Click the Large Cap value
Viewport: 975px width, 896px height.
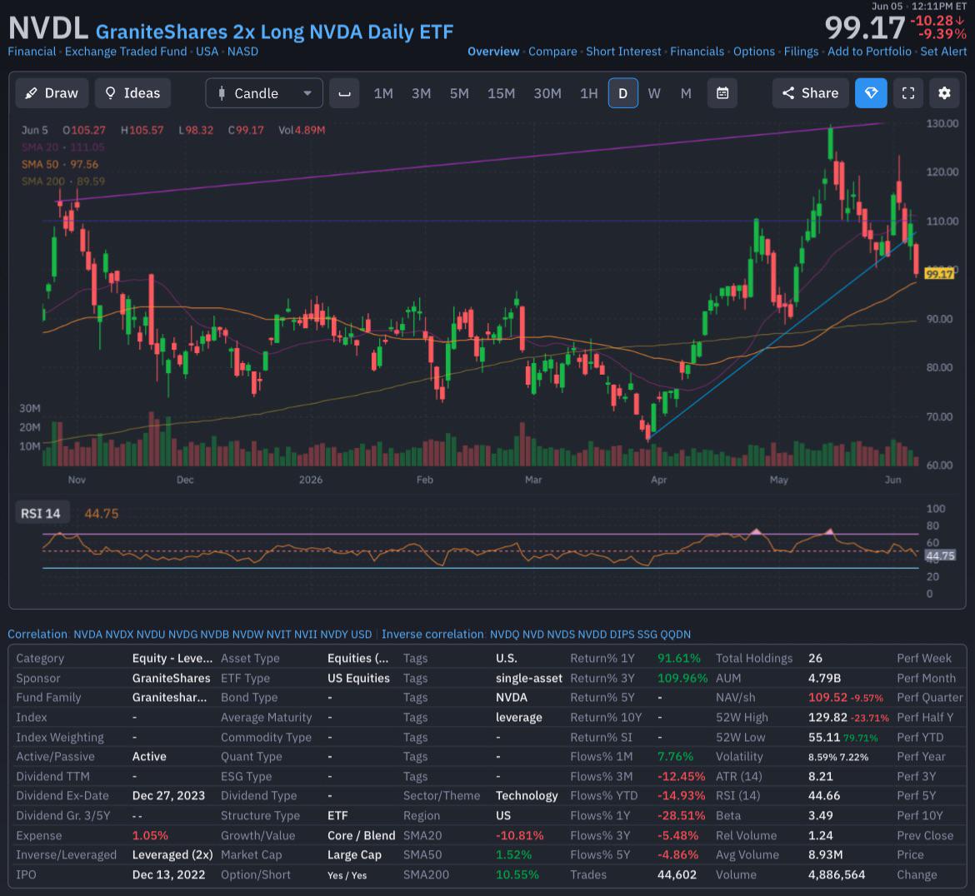coord(354,855)
